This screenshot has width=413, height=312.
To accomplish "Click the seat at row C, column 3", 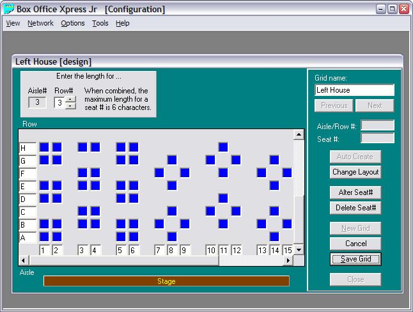I will tap(82, 211).
